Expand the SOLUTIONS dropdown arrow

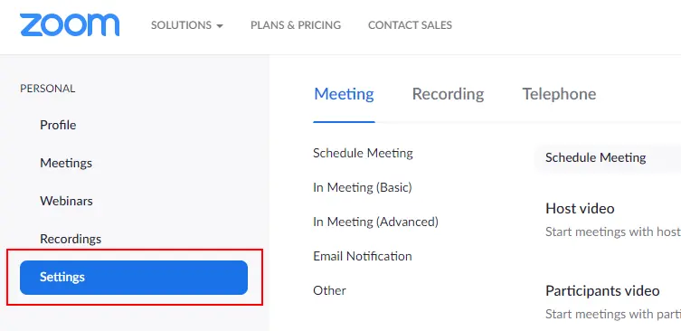[220, 26]
